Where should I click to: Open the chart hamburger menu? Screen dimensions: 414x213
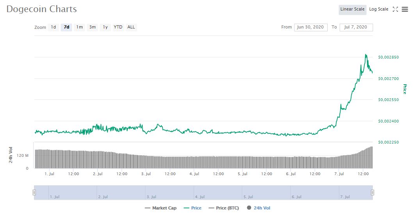pos(405,9)
